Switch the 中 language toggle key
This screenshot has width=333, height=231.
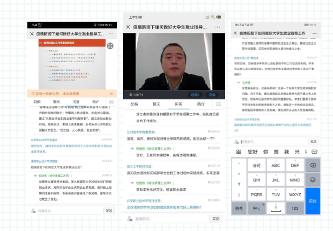[257, 208]
